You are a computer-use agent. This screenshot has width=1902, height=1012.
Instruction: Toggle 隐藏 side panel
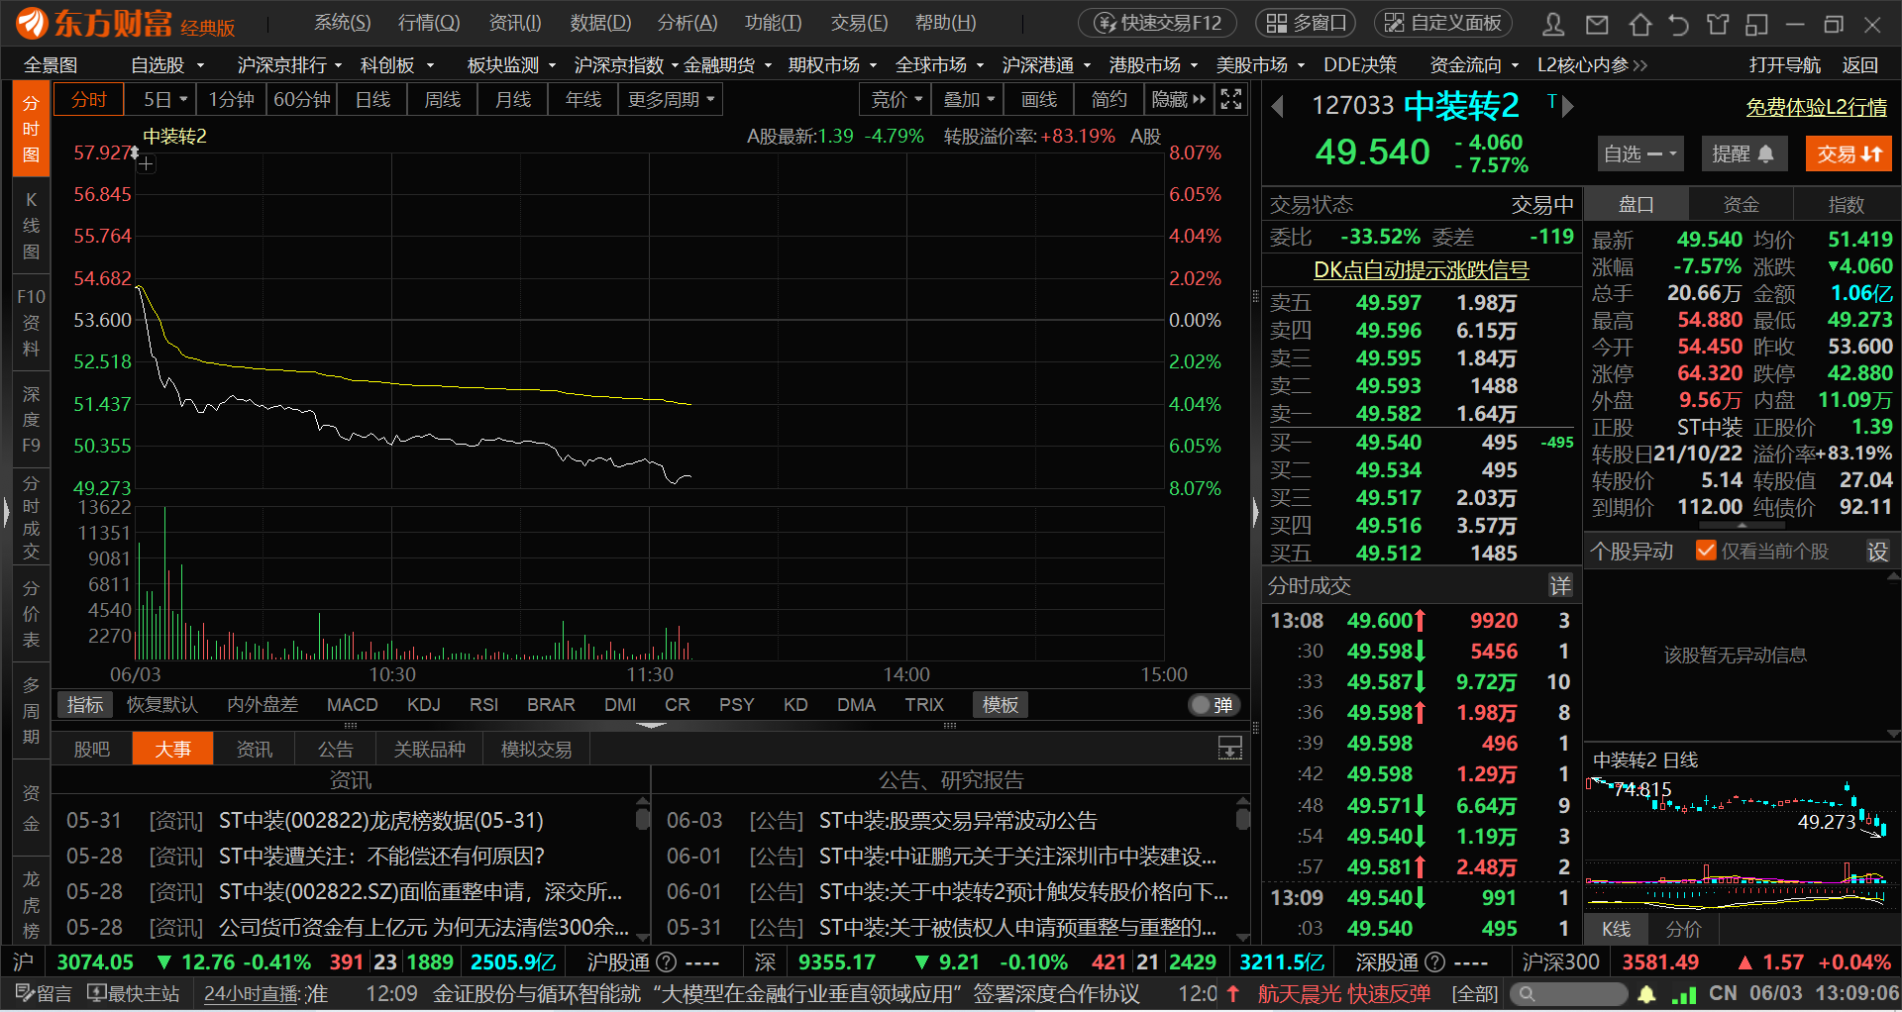[x=1178, y=99]
